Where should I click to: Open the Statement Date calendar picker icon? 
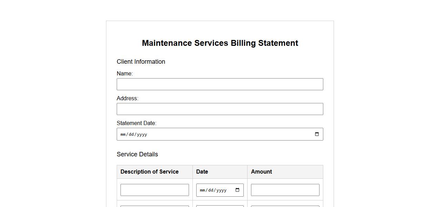(317, 134)
